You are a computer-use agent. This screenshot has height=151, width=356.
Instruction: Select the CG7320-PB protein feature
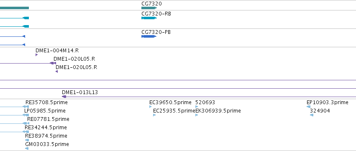tap(149, 36)
